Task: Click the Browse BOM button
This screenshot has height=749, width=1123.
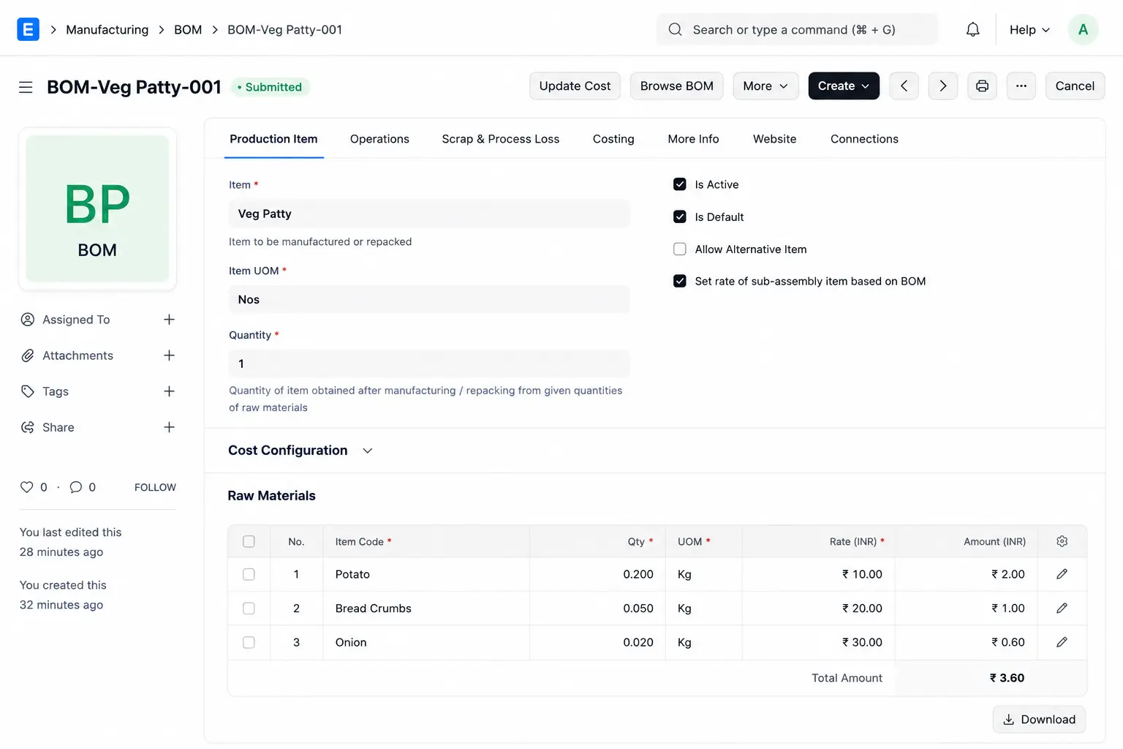Action: click(x=676, y=86)
